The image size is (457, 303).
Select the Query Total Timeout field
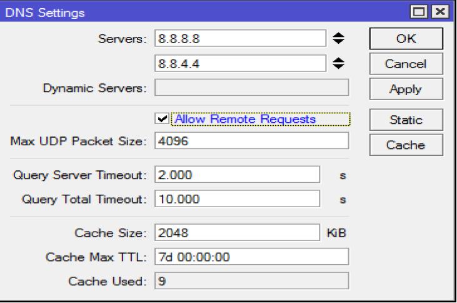pos(237,199)
